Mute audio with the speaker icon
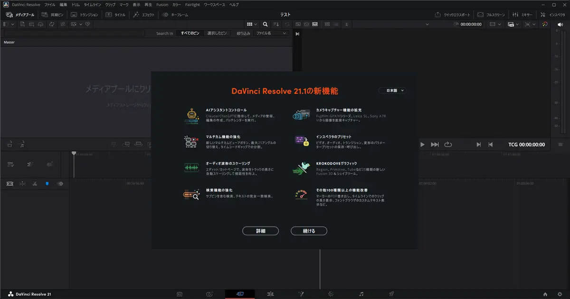 pos(560,24)
